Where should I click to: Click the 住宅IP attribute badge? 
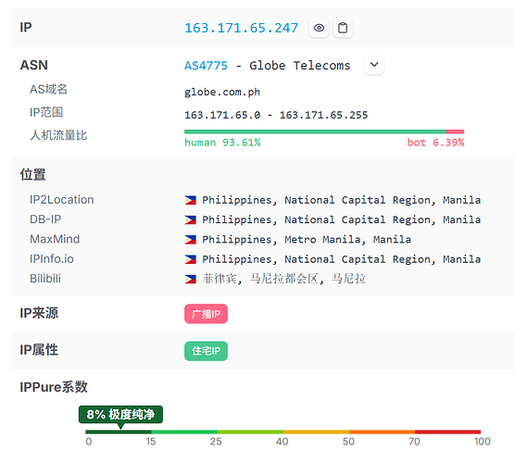[x=206, y=351]
